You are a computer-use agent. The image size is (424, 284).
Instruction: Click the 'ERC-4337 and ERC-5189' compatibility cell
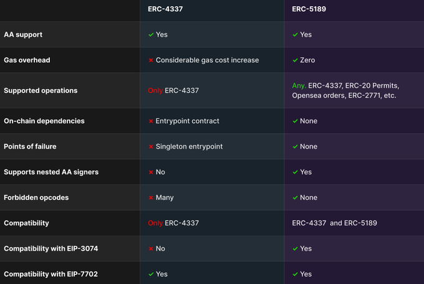334,223
